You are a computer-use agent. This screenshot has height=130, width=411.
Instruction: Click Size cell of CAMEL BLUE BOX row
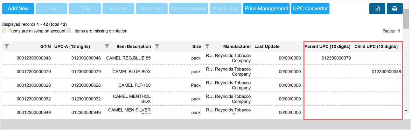click(196, 71)
